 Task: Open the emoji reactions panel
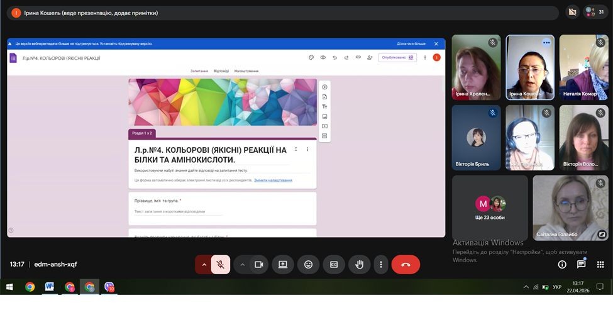click(x=309, y=265)
